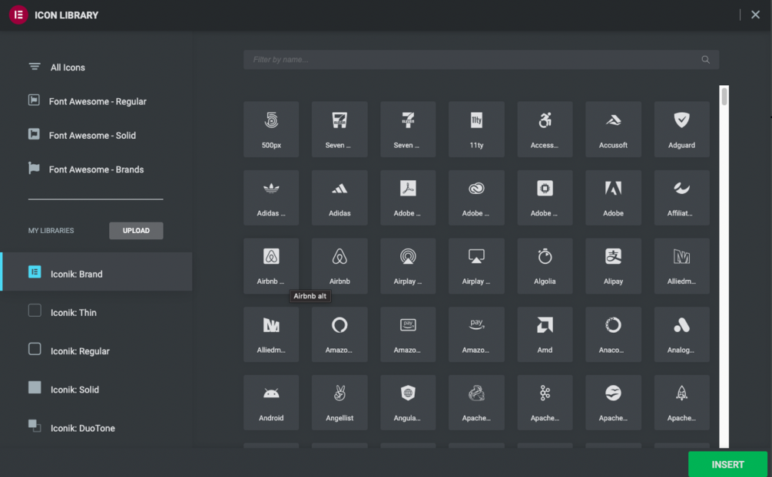This screenshot has width=772, height=477.
Task: Pick the Adidas three-stripes icon
Action: coord(340,198)
